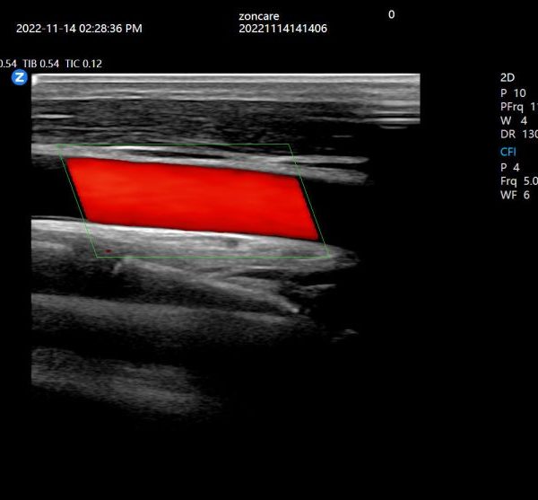Click the TIC 0.12 thermal index

coord(84,63)
